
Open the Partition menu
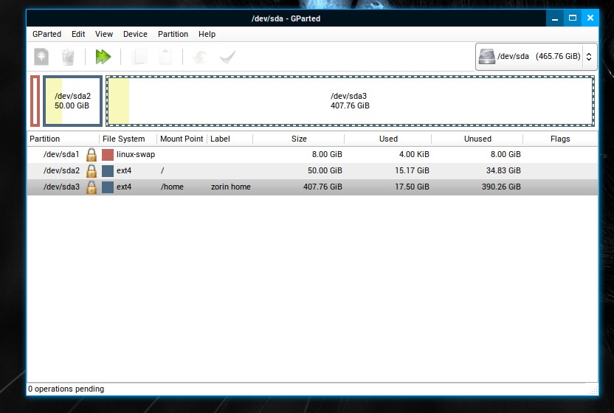(173, 34)
